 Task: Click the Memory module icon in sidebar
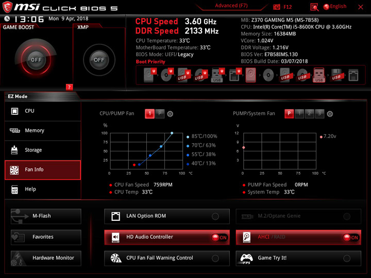(14, 130)
